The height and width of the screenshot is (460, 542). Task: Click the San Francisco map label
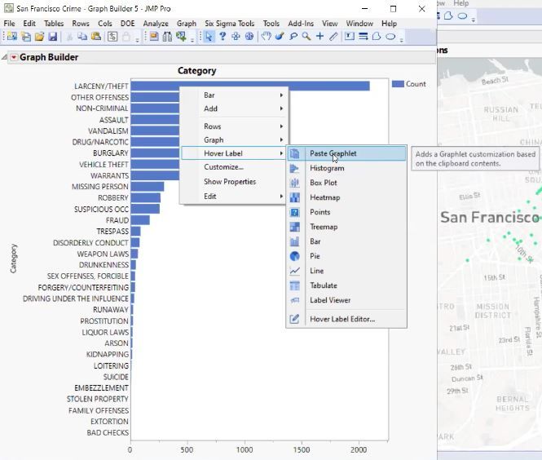pos(490,218)
